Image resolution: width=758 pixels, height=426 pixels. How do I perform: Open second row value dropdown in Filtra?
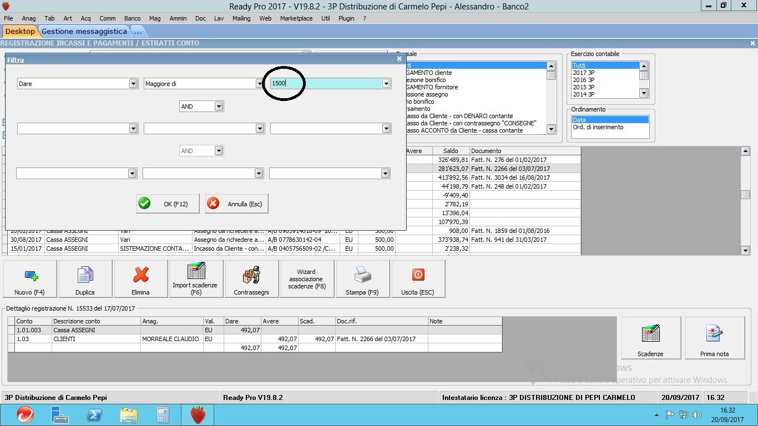pyautogui.click(x=386, y=128)
